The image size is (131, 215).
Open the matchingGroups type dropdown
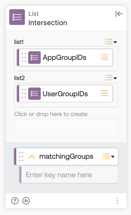(109, 156)
